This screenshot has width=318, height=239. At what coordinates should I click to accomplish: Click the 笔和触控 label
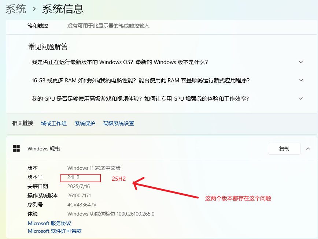(x=38, y=26)
